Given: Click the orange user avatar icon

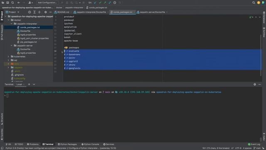Looking at the screenshot, I should coord(259,2).
